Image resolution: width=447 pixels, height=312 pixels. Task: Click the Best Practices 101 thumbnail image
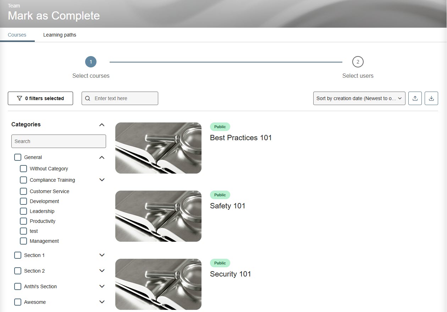(x=158, y=148)
